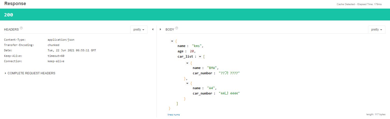Open the pretty dropdown in BODY section
Viewport: 390px width, 119px height.
point(377,30)
